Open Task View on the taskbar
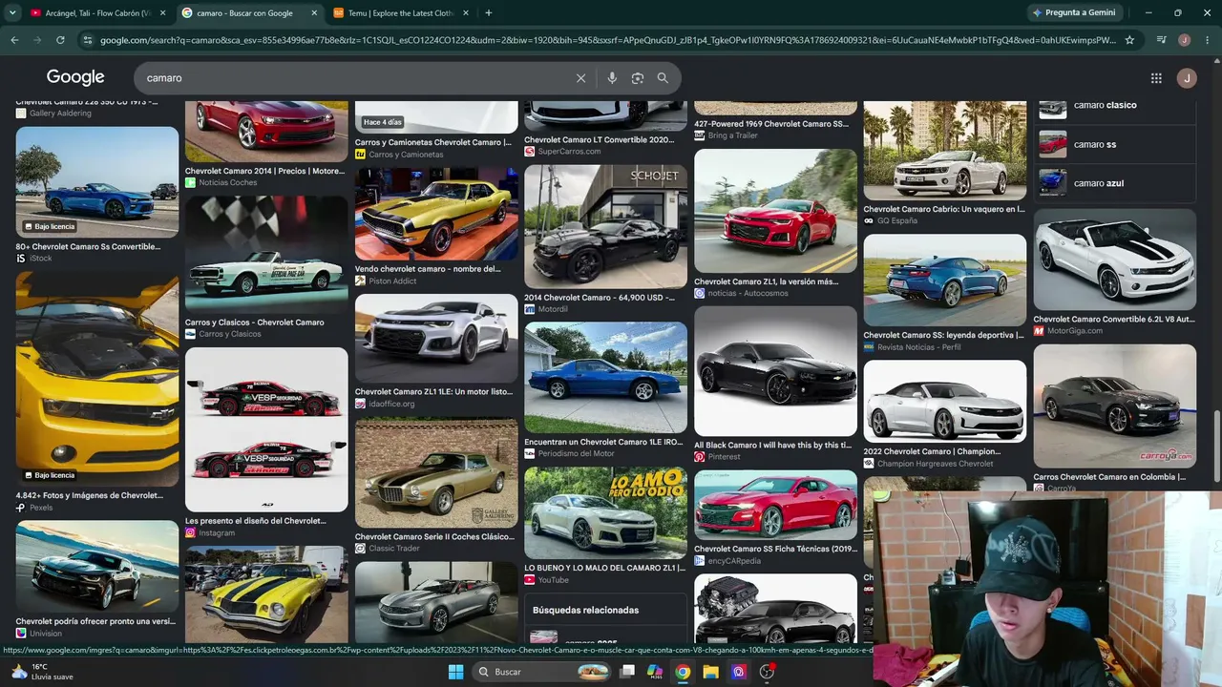The image size is (1222, 687). [x=627, y=672]
